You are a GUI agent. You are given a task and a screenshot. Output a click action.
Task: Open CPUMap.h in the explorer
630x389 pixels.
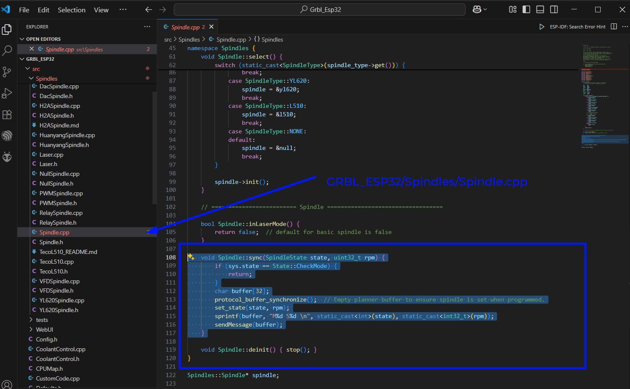pyautogui.click(x=49, y=369)
